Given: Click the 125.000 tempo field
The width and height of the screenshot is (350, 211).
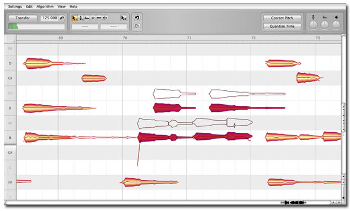Looking at the screenshot, I should click(x=50, y=18).
